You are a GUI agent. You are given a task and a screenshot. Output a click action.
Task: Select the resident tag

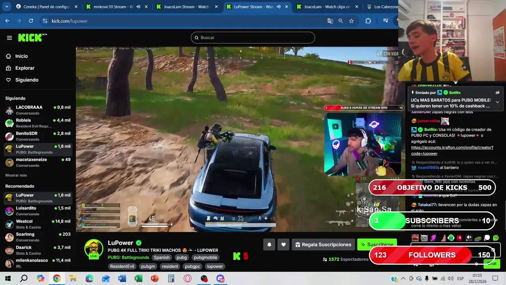pos(170,266)
